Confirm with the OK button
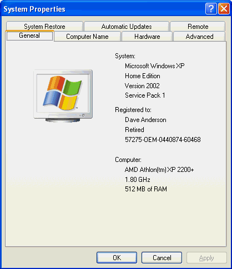Screen dimensions: 232x269 [x=117, y=257]
